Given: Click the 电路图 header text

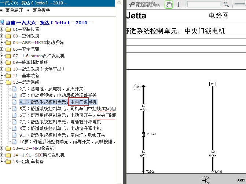Looking at the screenshot, I should pos(219,15).
